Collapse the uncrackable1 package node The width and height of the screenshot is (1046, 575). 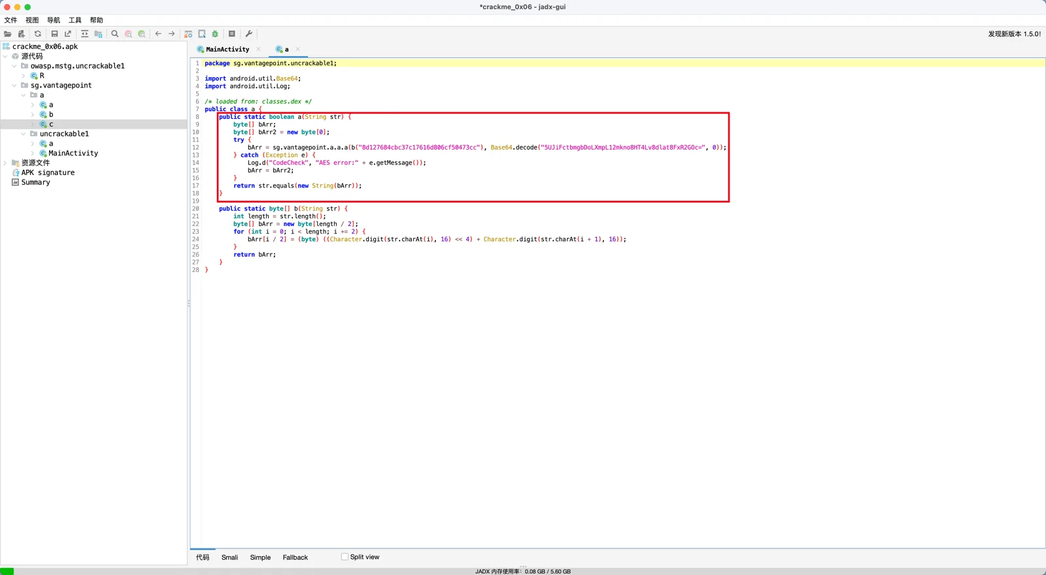(24, 134)
